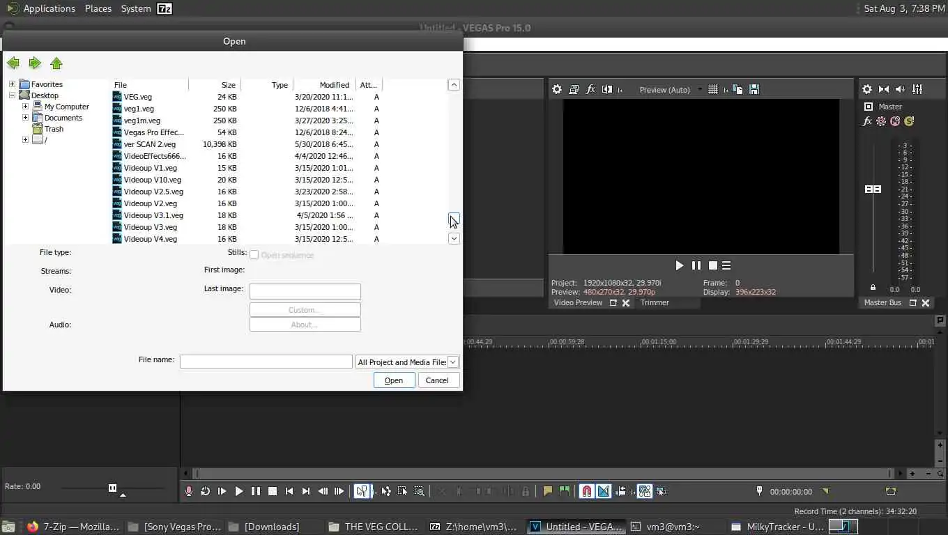Save snapshot to file icon

pos(754,89)
